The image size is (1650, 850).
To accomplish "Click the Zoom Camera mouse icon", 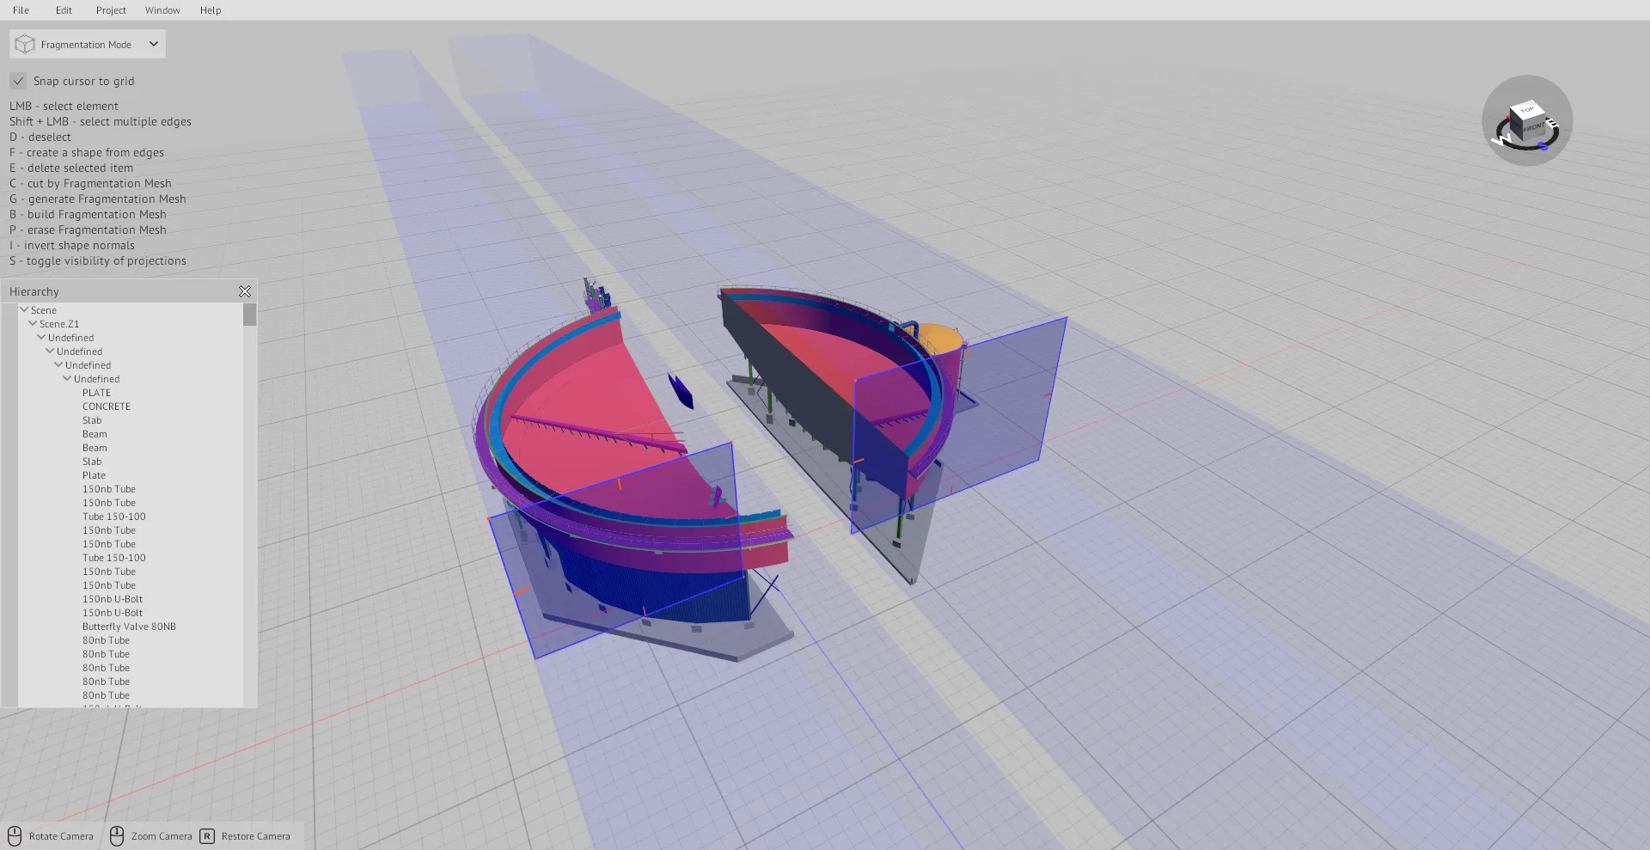I will [x=117, y=836].
